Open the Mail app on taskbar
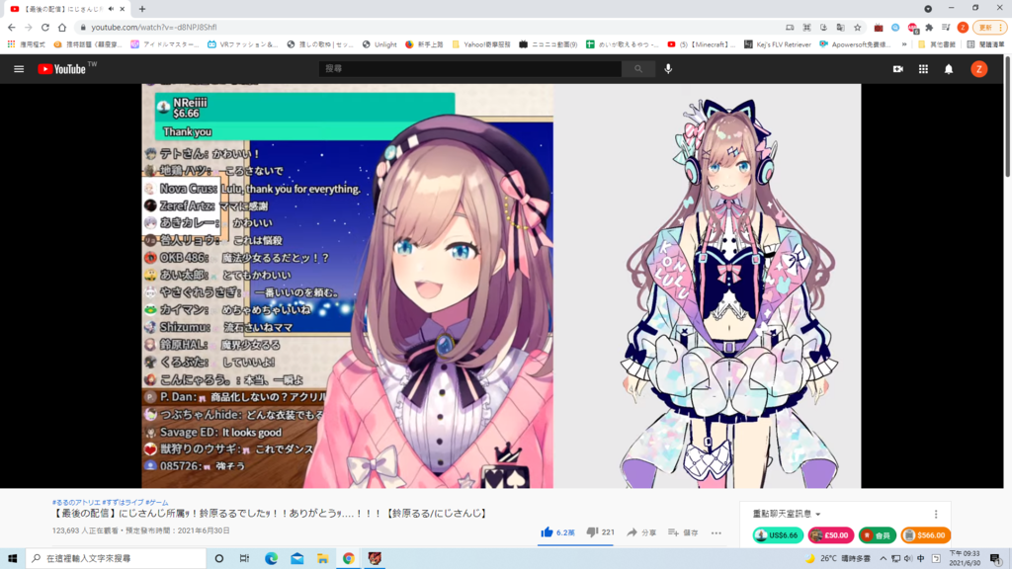This screenshot has height=569, width=1012. [296, 558]
